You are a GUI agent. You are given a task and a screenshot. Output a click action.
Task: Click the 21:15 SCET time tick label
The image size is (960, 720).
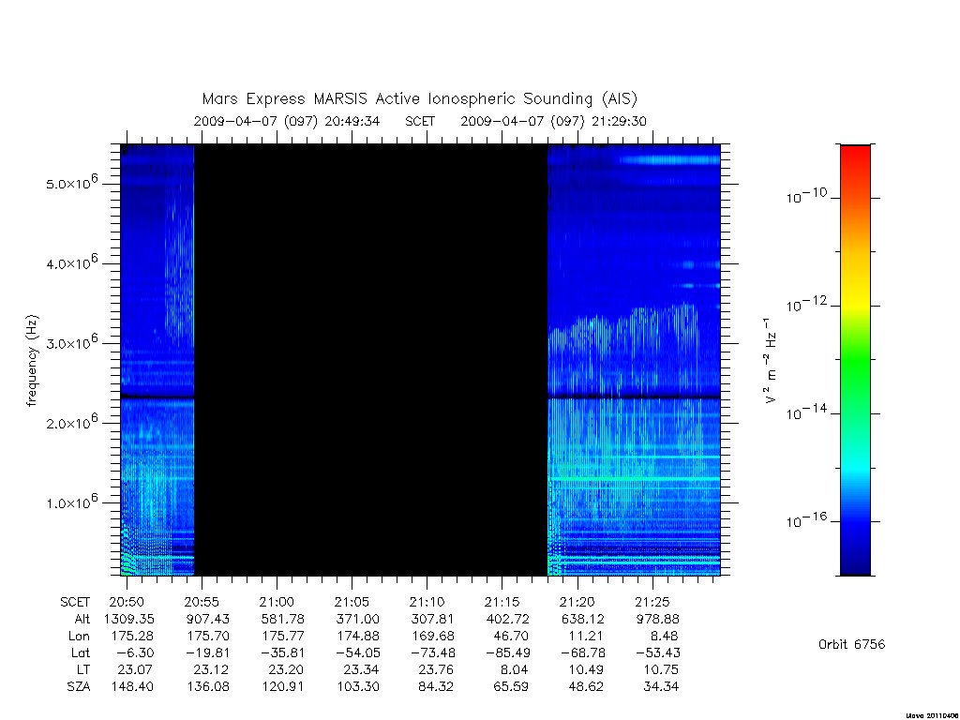(x=502, y=602)
